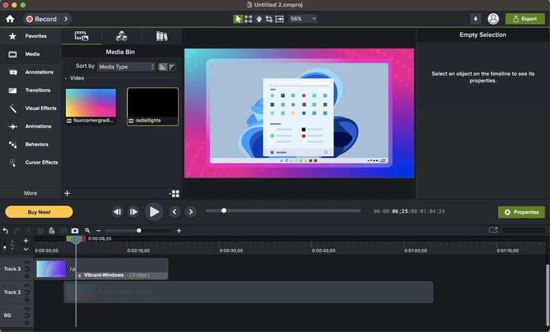This screenshot has width=550, height=332.
Task: Zoom in the timeline with plus
Action: pos(179,231)
